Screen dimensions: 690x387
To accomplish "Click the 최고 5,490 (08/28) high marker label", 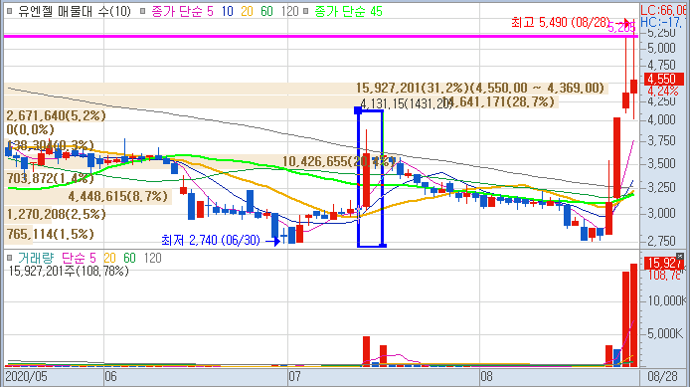I will click(x=561, y=23).
